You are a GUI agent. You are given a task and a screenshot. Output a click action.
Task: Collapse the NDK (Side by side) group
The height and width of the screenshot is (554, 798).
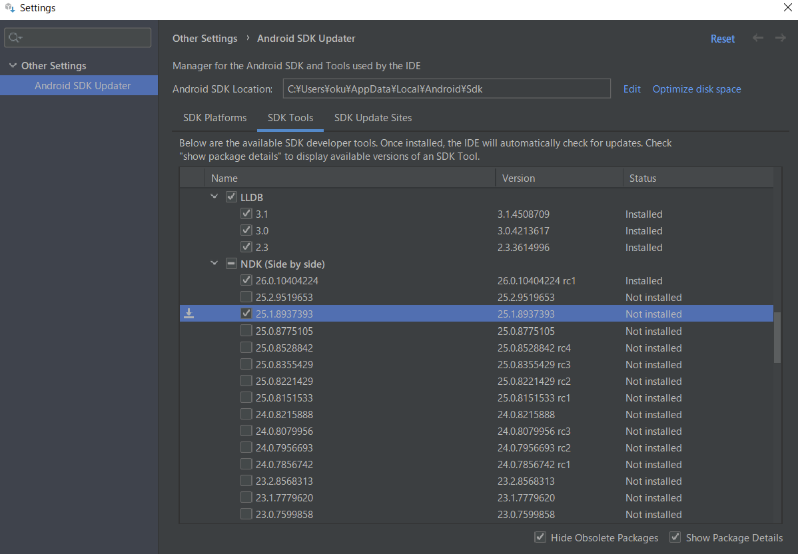point(214,263)
